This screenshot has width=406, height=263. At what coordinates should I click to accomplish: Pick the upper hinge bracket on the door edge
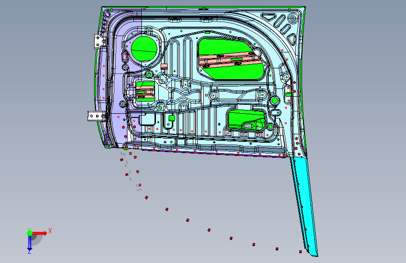100,42
